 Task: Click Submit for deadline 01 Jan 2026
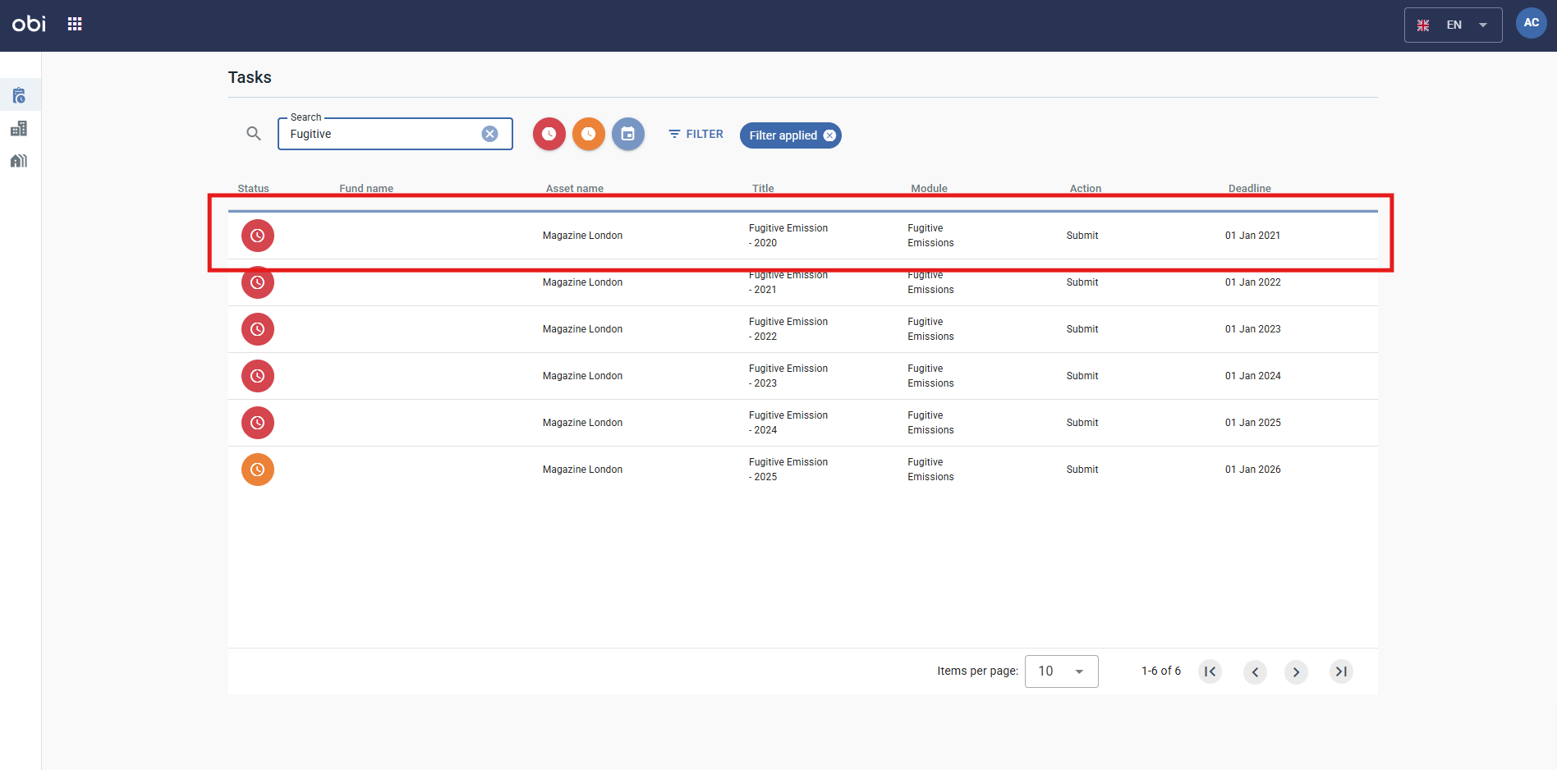(x=1082, y=470)
